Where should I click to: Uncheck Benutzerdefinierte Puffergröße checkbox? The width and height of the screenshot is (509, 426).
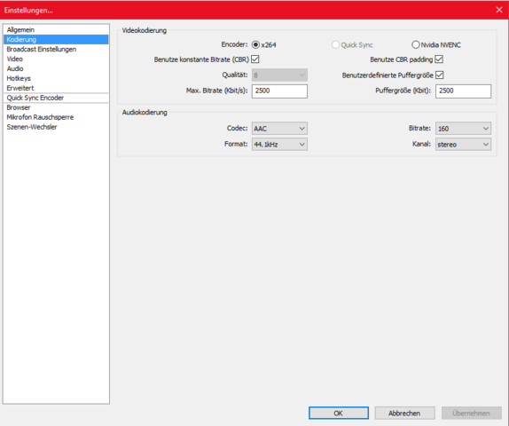point(440,75)
